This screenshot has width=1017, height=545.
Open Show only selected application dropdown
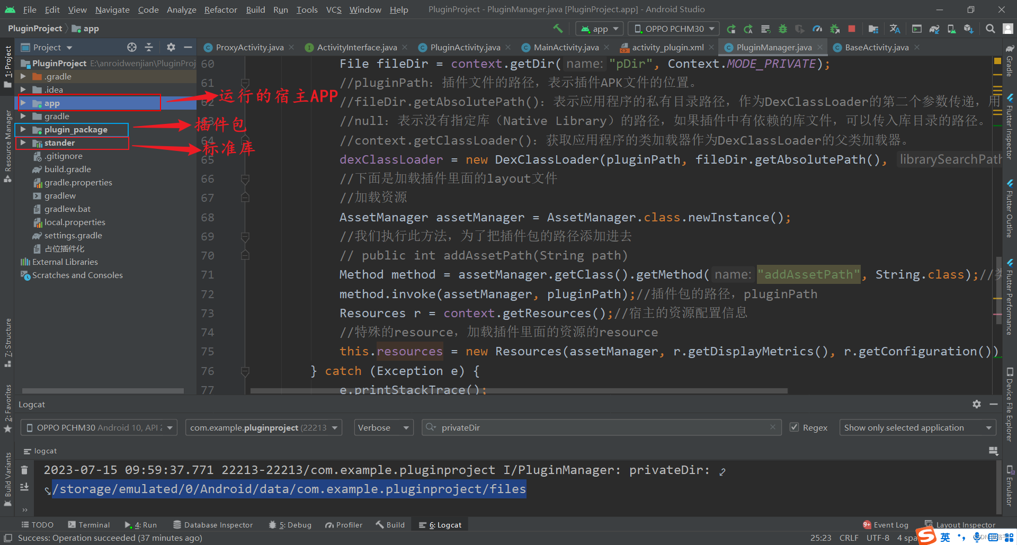[917, 427]
